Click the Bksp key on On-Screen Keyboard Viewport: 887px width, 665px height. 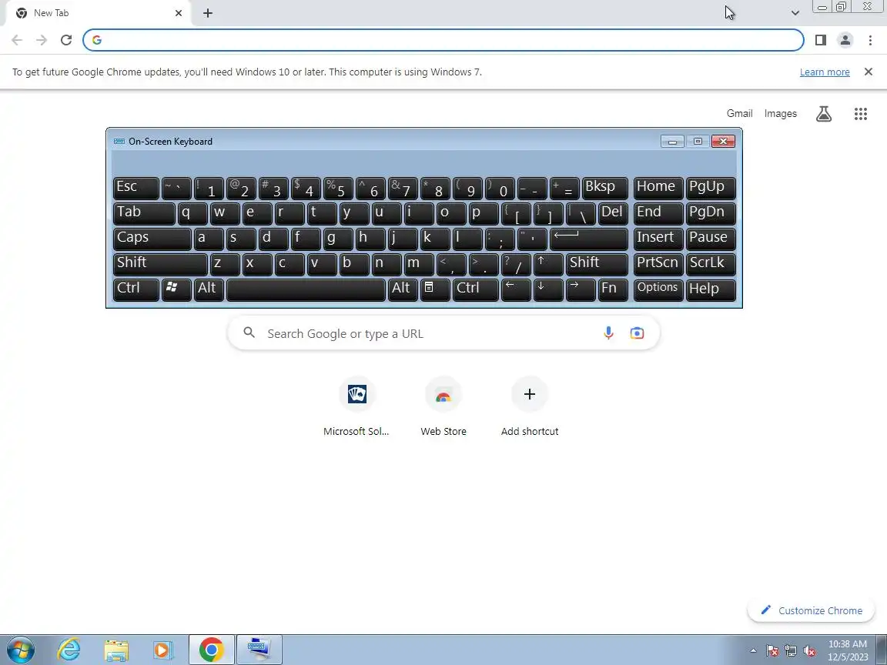(x=604, y=188)
